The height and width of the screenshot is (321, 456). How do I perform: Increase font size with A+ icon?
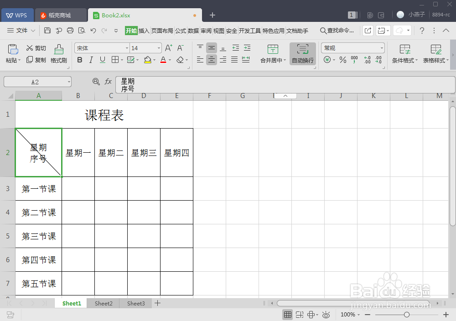169,48
